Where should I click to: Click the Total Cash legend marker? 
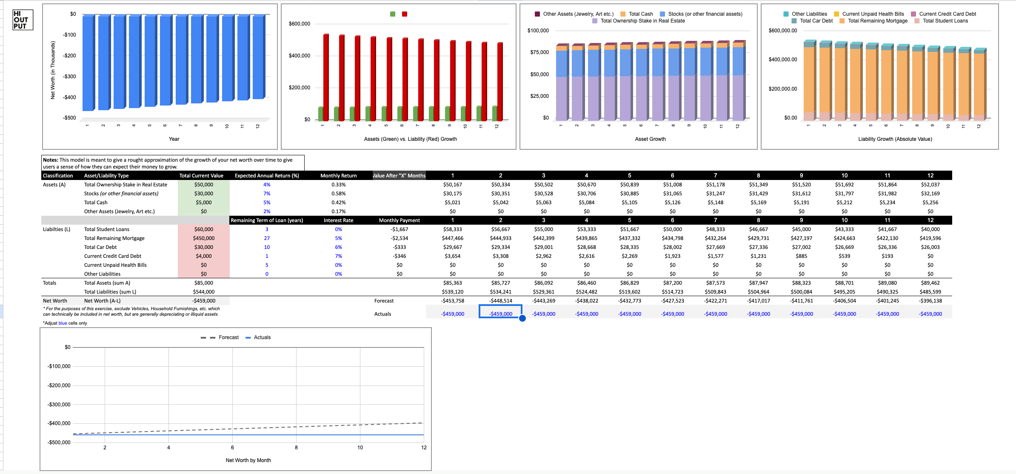[623, 14]
